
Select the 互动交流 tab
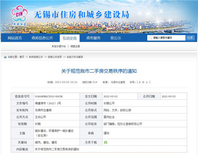click(70, 38)
